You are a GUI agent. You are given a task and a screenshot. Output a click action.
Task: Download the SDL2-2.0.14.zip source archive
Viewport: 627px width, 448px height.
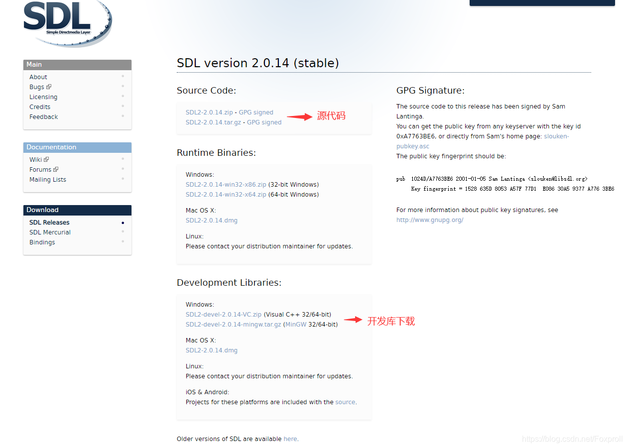[209, 112]
